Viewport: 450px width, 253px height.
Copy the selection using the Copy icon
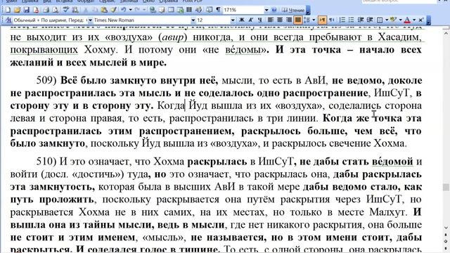click(95, 10)
